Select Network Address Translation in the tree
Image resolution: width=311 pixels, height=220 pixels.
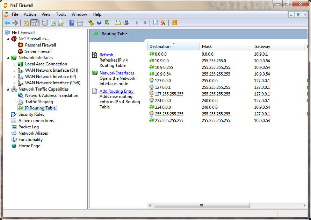(x=52, y=95)
